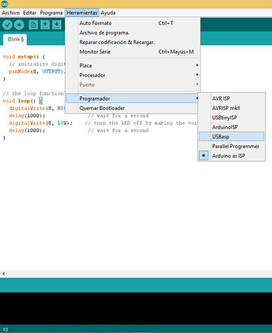This screenshot has width=272, height=333.
Task: Choose Archivo de programa entry
Action: 132,33
